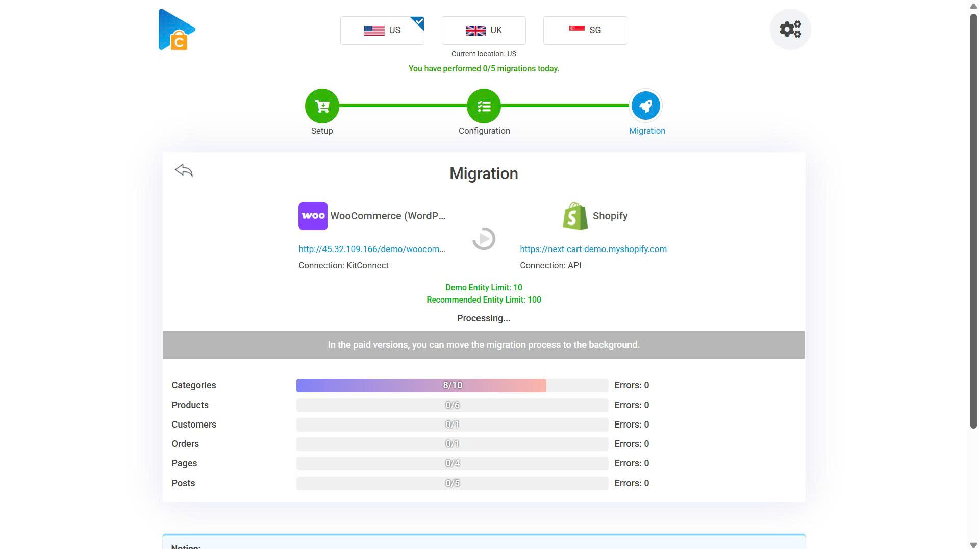979x549 pixels.
Task: Click the Setup step shopping cart icon
Action: (x=321, y=106)
